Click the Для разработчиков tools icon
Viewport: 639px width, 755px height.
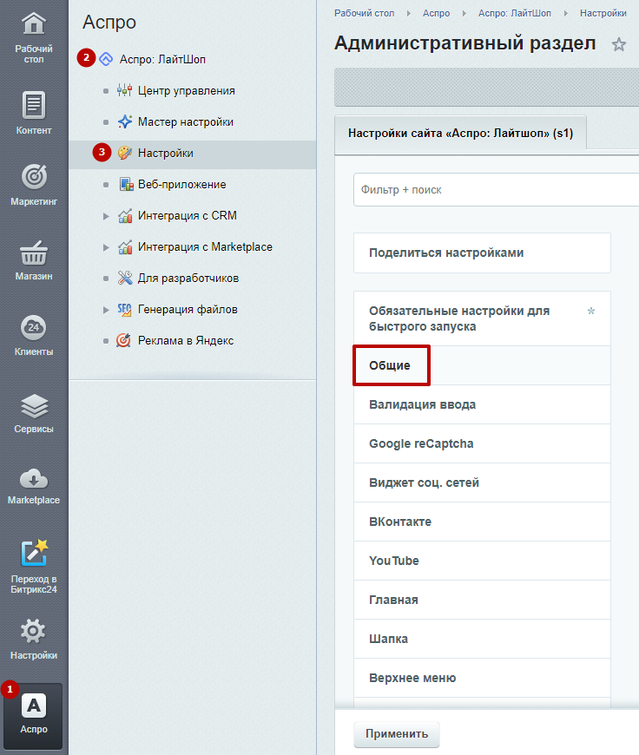pos(125,278)
